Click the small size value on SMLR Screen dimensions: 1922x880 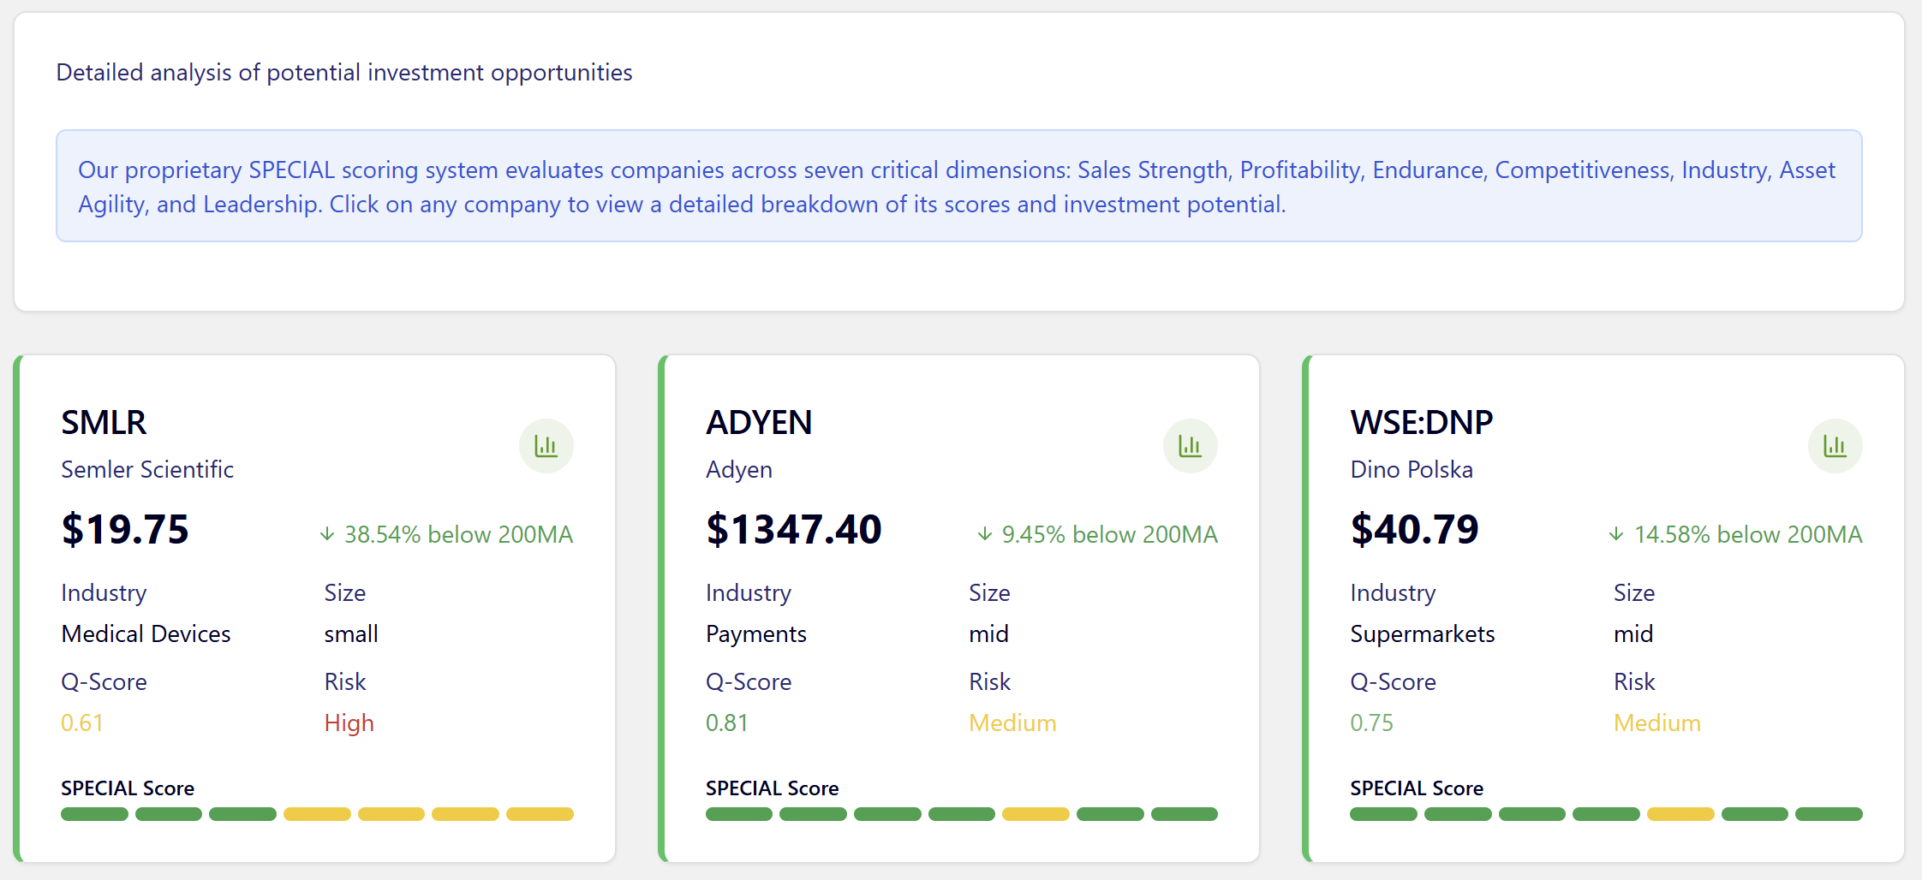[351, 633]
